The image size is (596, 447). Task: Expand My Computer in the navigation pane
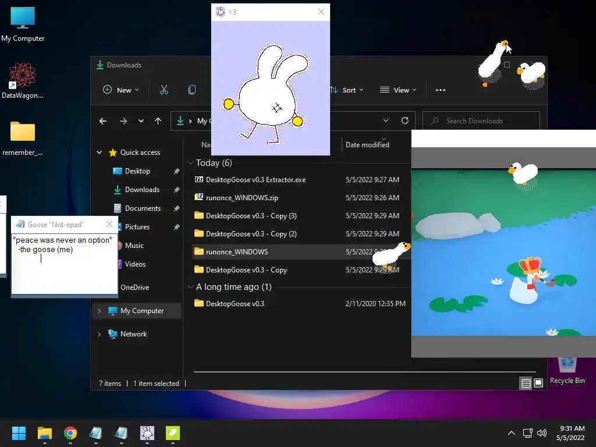click(x=99, y=311)
